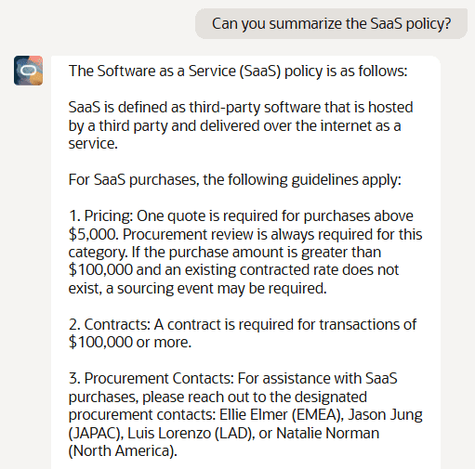Click the Oracle assistant avatar icon
The image size is (475, 469).
pos(28,71)
